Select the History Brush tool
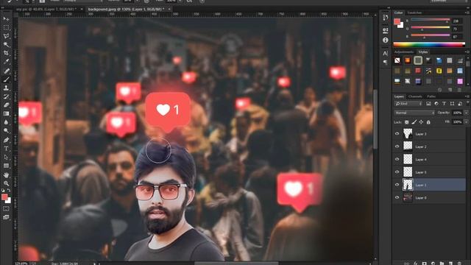 click(x=6, y=96)
